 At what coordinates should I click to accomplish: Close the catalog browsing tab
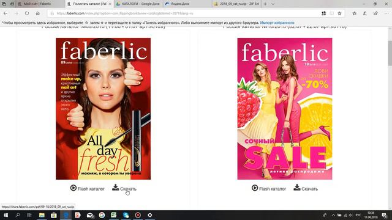[x=110, y=4]
